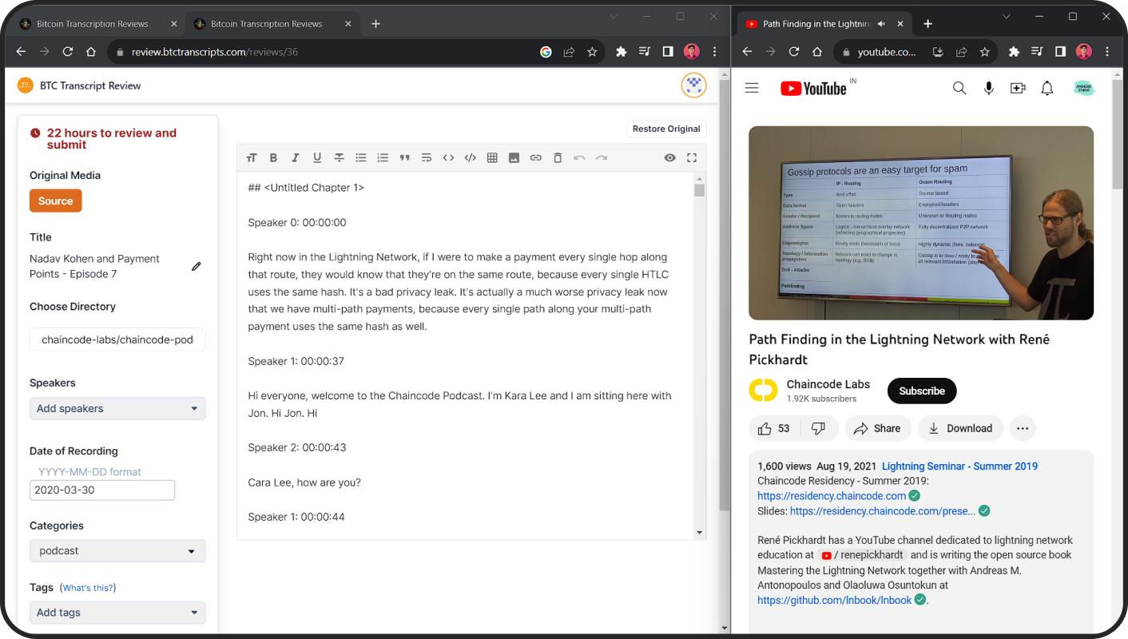Insert a block quote in the editor

404,158
